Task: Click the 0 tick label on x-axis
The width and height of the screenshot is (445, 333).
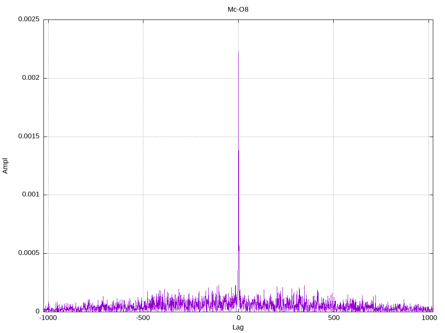Action: pyautogui.click(x=238, y=318)
